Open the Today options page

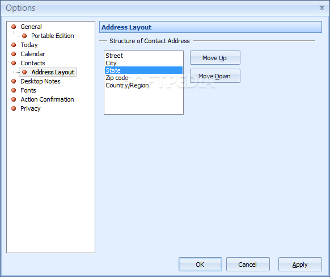[29, 45]
